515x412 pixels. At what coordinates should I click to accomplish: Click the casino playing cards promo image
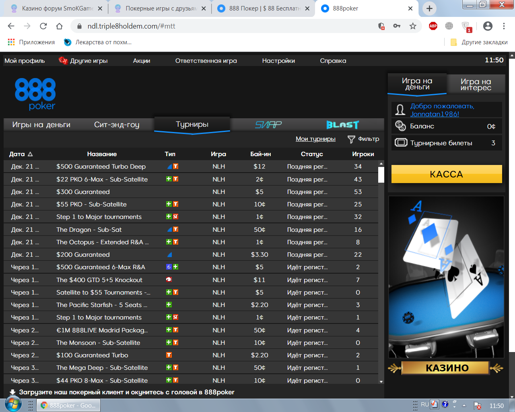coord(446,277)
